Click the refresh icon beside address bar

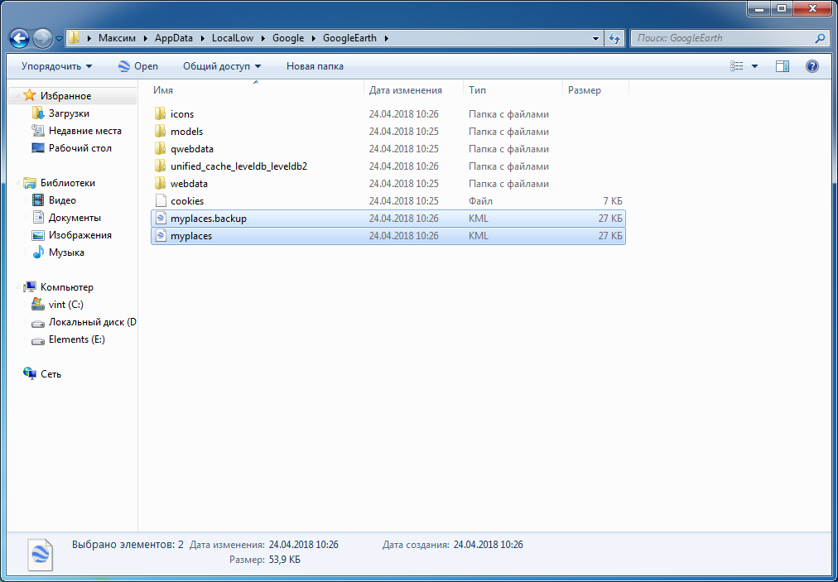pyautogui.click(x=614, y=38)
